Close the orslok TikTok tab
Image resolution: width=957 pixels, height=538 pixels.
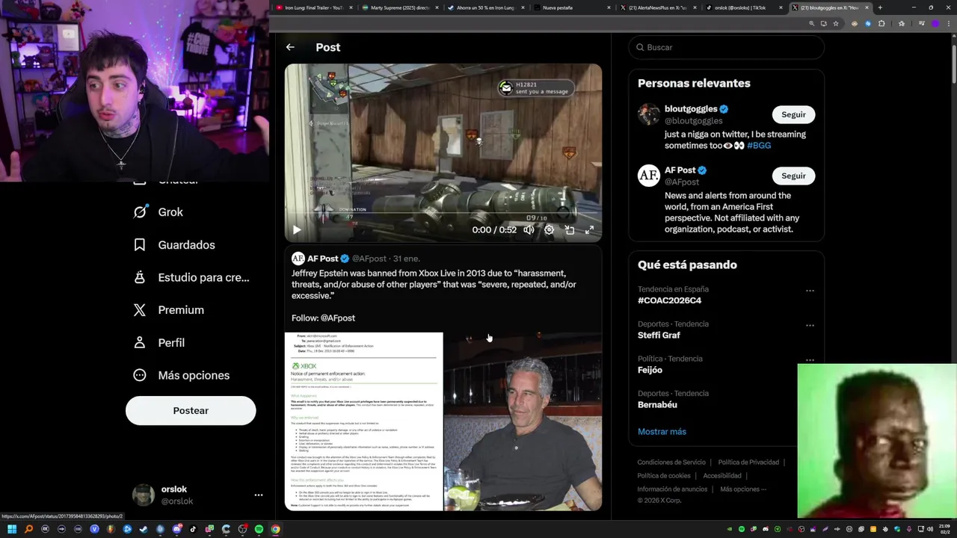(x=781, y=7)
